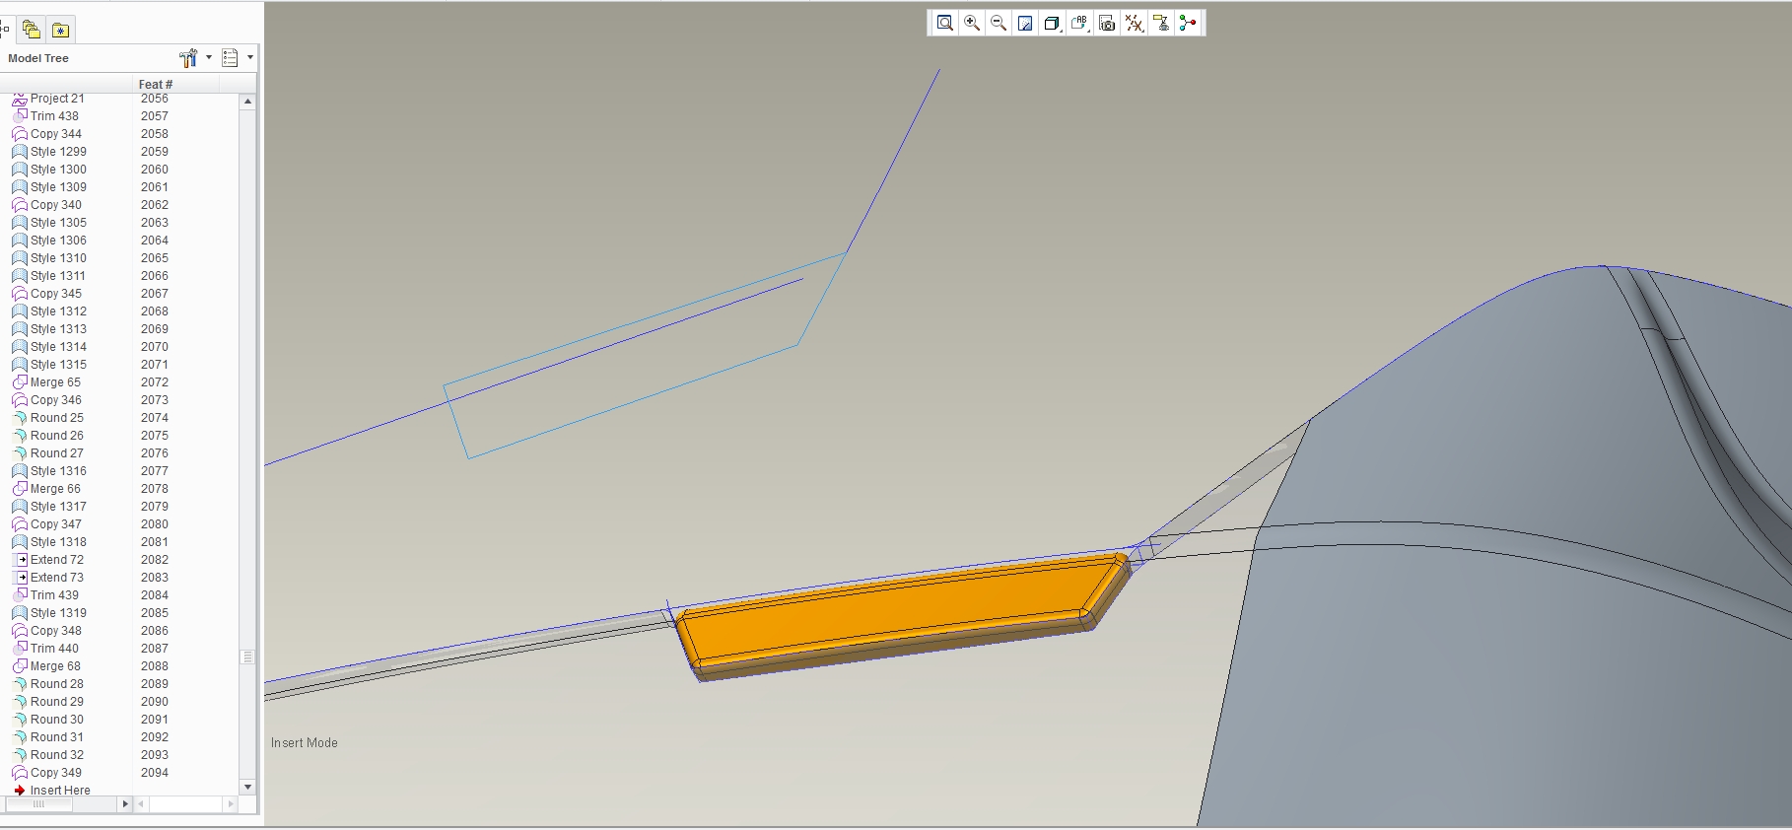Screen dimensions: 1792x830
Task: Select Round 28 feature
Action: 57,684
